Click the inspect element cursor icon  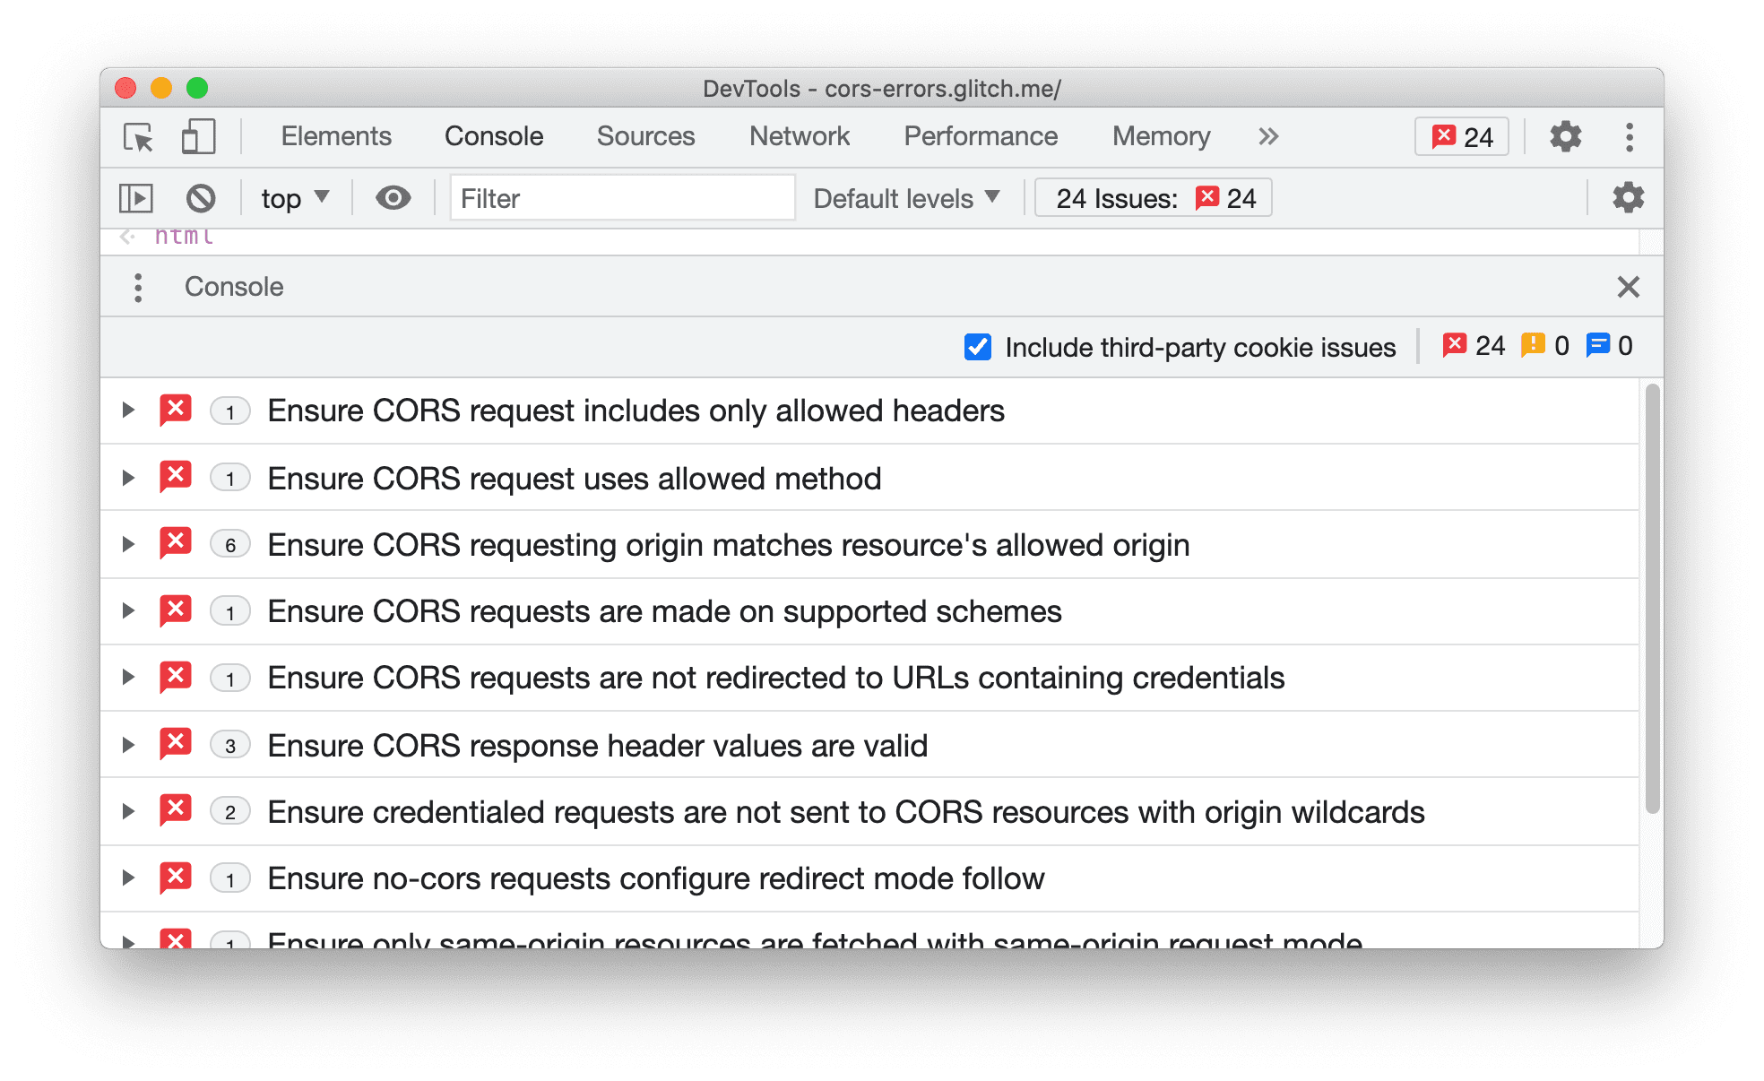pos(137,137)
